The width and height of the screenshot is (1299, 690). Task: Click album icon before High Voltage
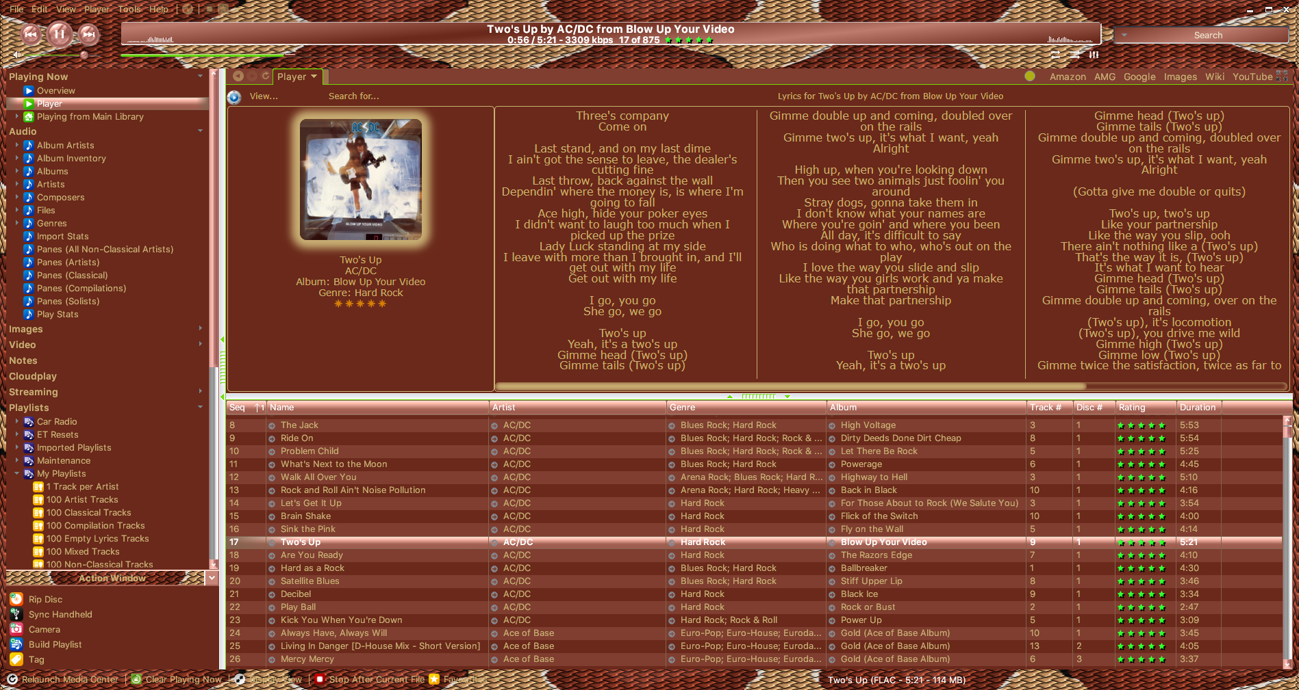point(832,425)
